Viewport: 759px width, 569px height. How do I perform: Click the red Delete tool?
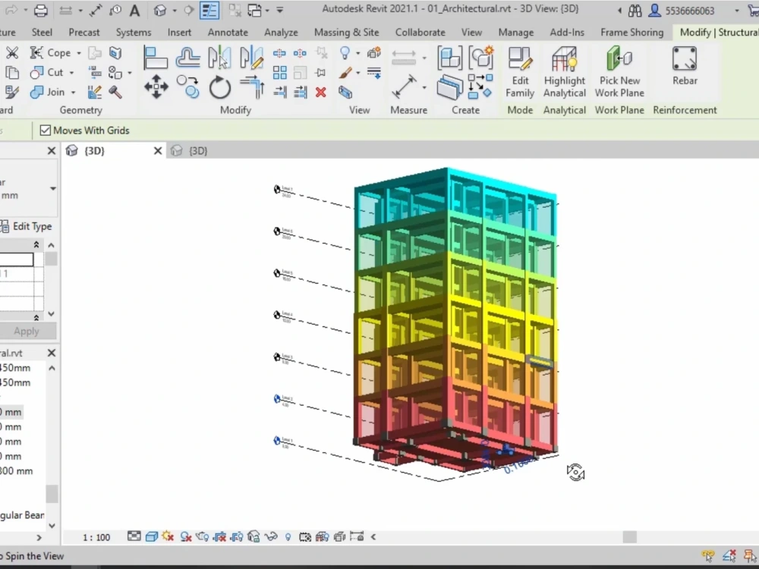pos(320,93)
